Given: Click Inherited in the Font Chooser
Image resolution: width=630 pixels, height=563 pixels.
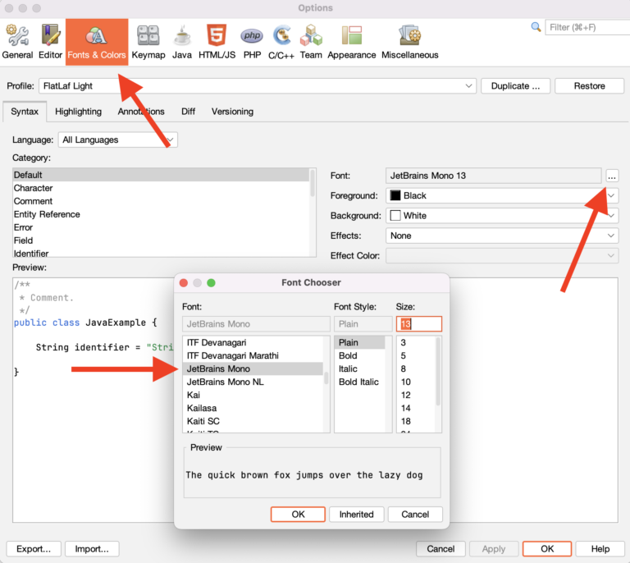Looking at the screenshot, I should coord(356,515).
